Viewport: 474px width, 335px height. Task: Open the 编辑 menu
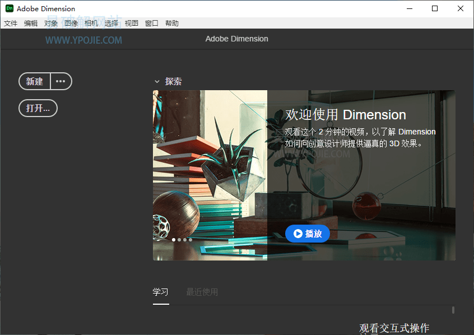click(x=31, y=24)
